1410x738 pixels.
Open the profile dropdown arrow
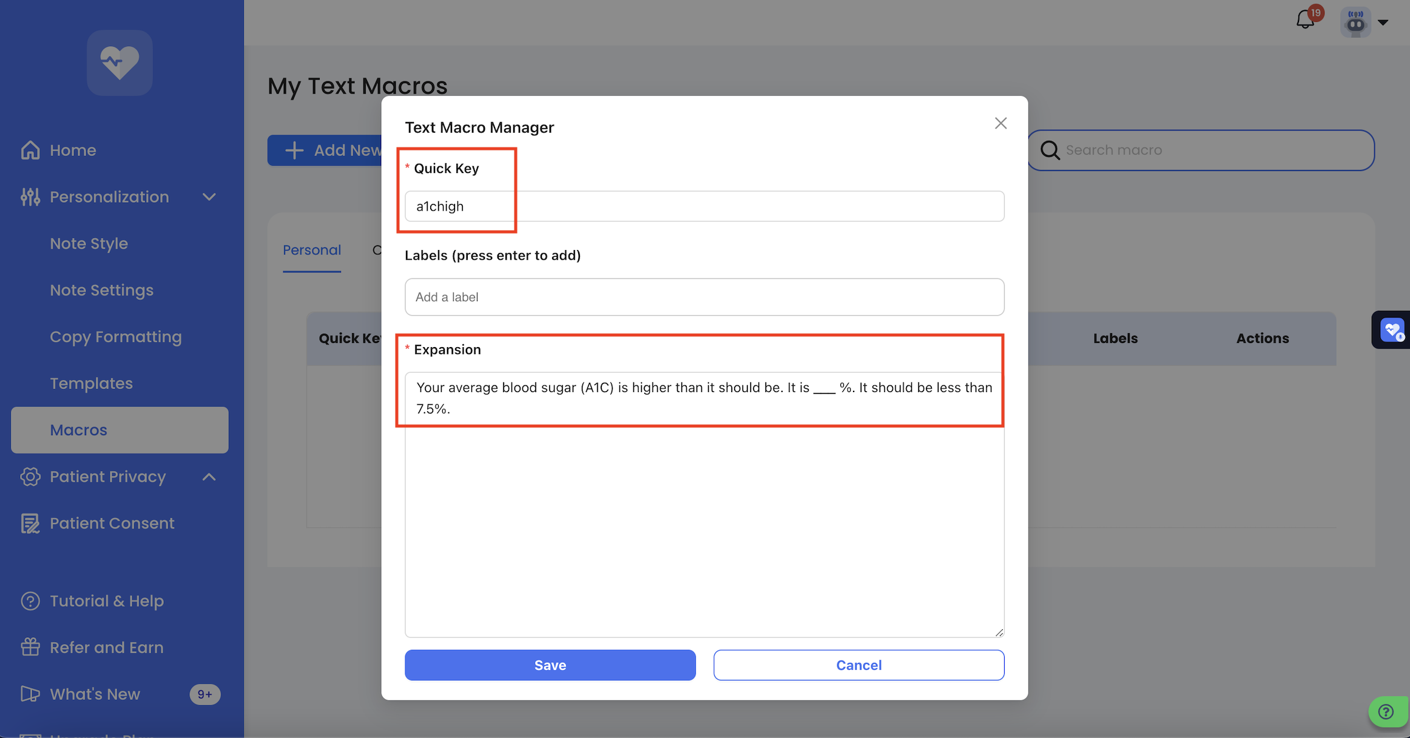[1383, 22]
